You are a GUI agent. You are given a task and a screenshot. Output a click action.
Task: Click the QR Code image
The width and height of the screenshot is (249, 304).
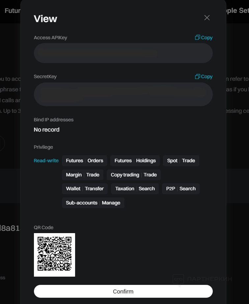point(54,255)
